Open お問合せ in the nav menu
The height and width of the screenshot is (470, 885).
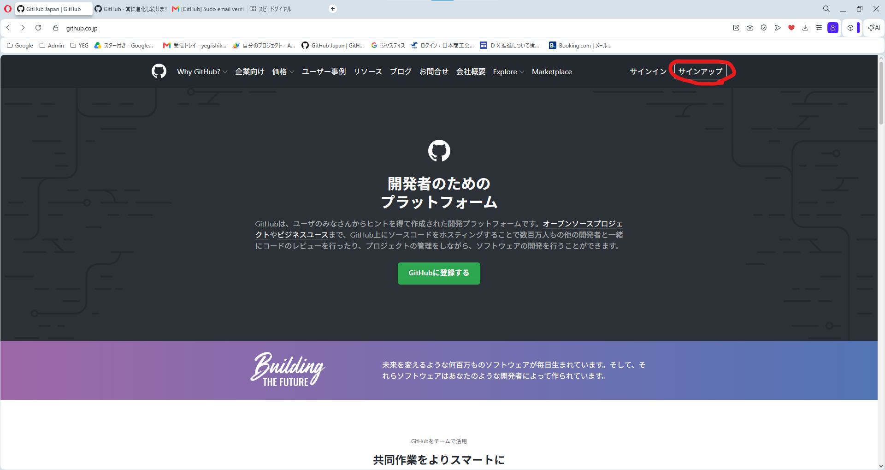pyautogui.click(x=434, y=71)
